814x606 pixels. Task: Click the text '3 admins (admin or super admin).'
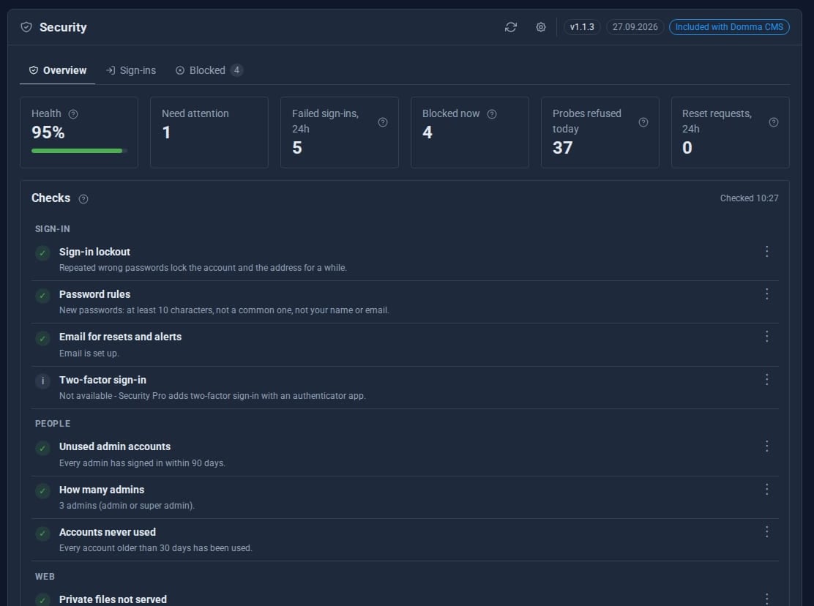pyautogui.click(x=127, y=505)
